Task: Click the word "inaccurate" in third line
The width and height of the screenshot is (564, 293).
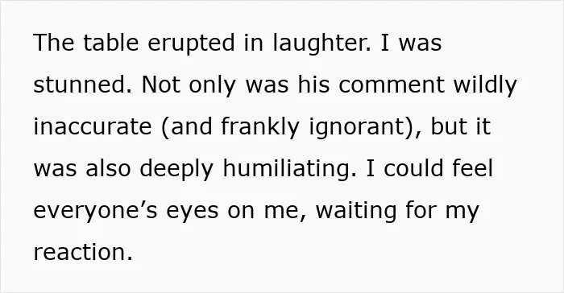Action: pyautogui.click(x=93, y=126)
